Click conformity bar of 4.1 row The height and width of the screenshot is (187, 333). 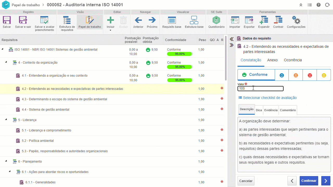point(180,80)
